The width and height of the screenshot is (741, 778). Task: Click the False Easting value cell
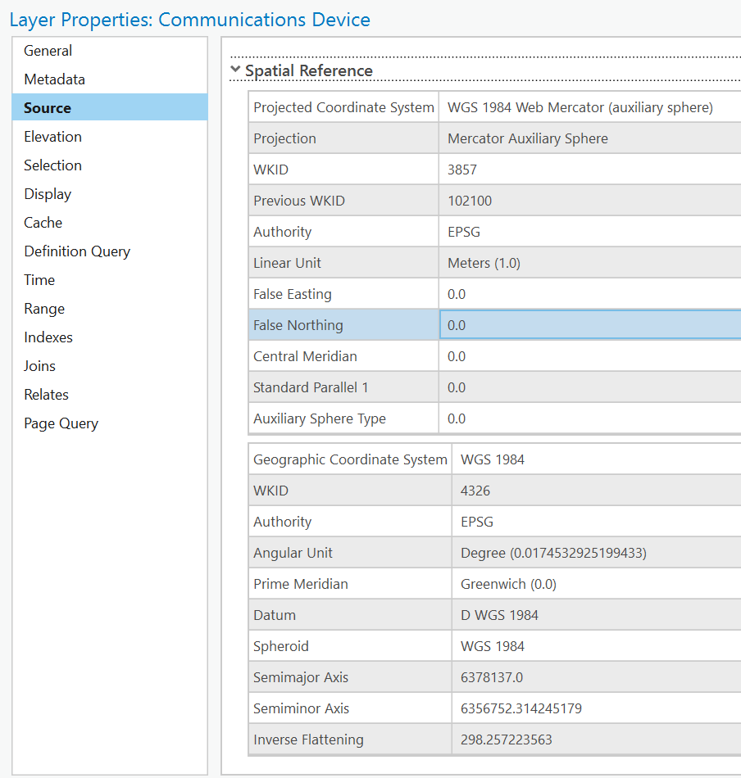(574, 293)
